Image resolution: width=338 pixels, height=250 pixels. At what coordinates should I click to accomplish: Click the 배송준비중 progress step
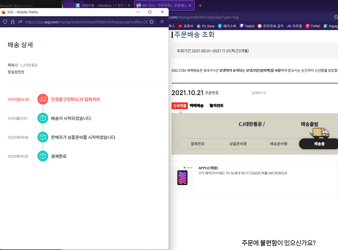[279, 144]
